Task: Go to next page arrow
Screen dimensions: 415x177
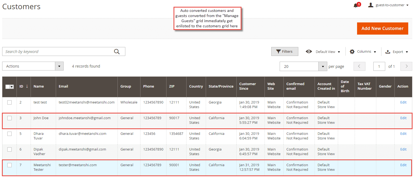Action: pos(406,66)
